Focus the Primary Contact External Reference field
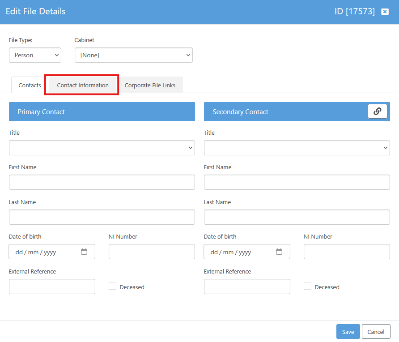Screen dimensions: 399x342 click(x=52, y=286)
